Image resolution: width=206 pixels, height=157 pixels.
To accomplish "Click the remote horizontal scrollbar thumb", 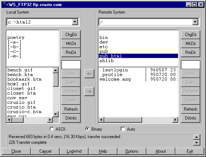I will coord(123,120).
